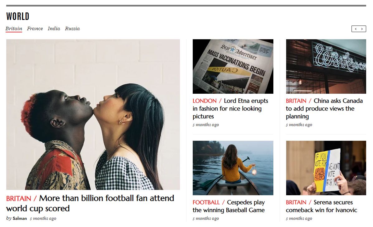
Task: Open the protest sign thumbnail
Action: pos(326,168)
